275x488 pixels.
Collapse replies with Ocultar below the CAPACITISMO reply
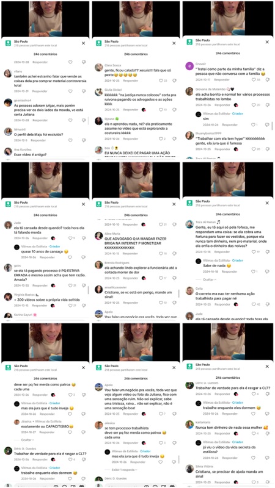(28, 440)
